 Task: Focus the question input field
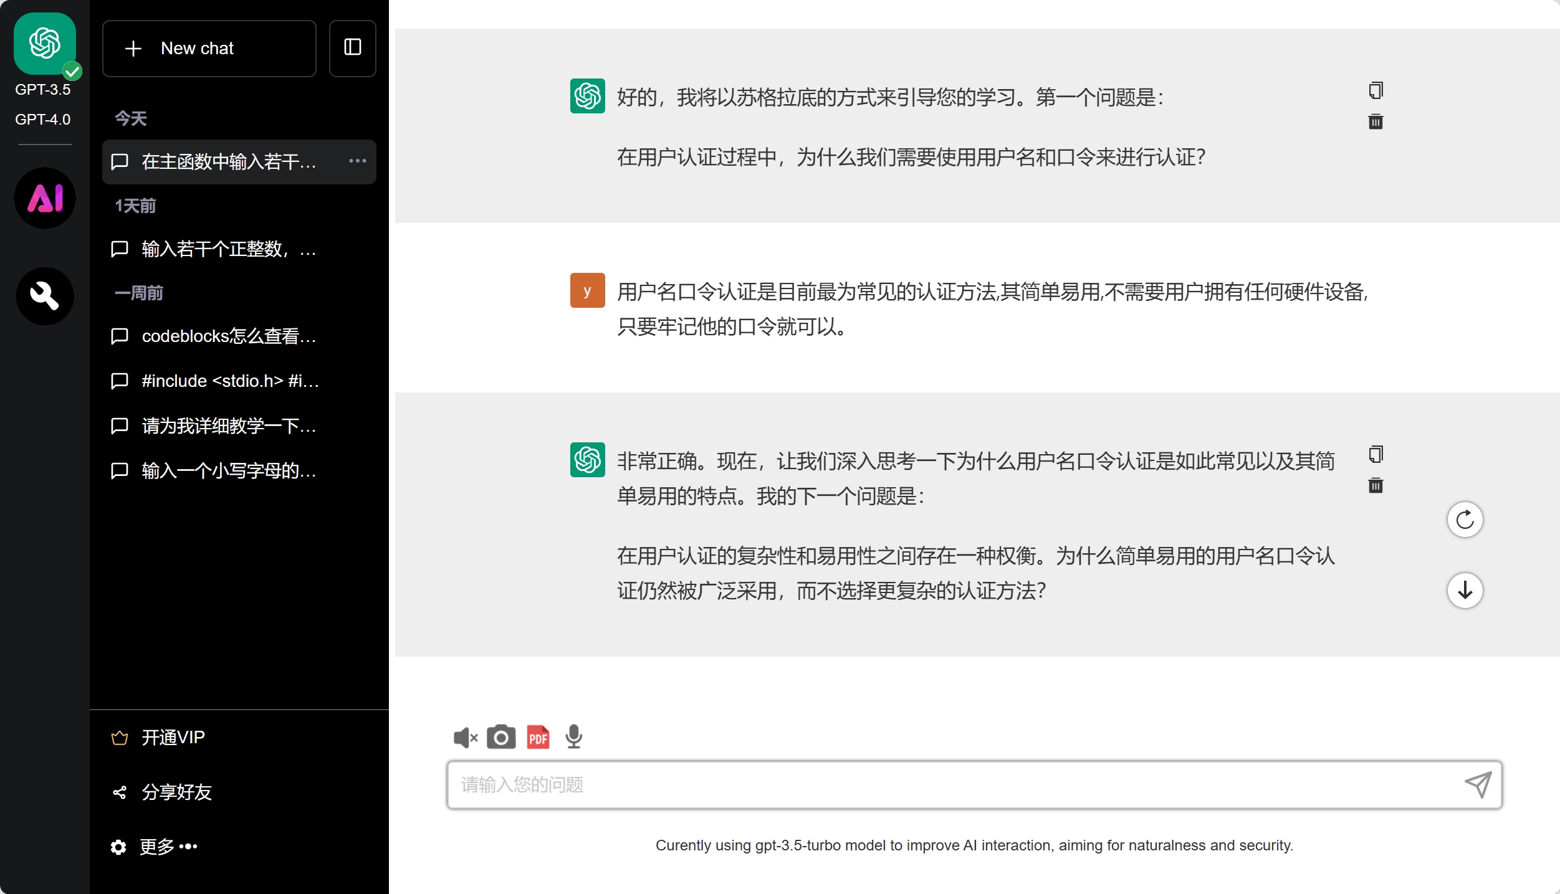(x=954, y=785)
